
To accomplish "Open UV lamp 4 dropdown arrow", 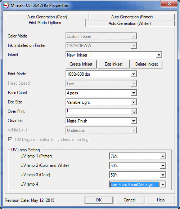I will [163, 184].
